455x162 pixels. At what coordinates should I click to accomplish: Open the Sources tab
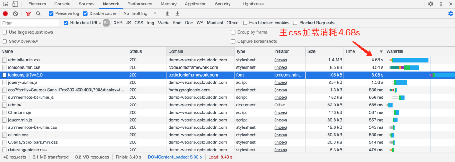(86, 4)
